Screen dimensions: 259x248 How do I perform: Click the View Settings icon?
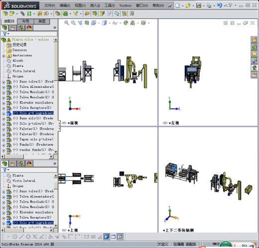pos(143,23)
